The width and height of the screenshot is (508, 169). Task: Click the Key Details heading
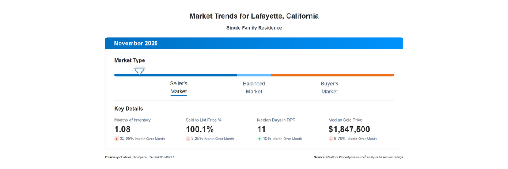click(x=129, y=109)
